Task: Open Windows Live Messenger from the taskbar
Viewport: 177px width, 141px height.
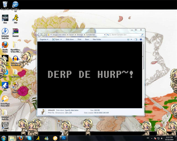Action: 46,138
